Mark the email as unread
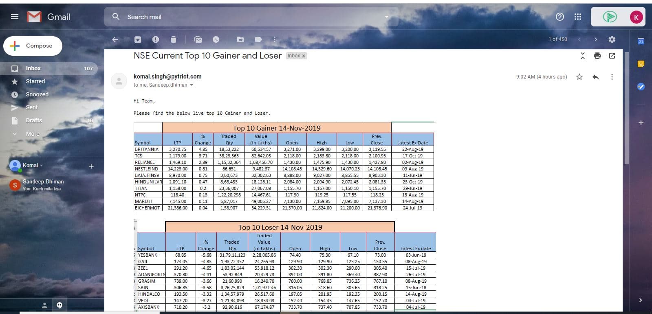Image resolution: width=652 pixels, height=314 pixels. click(198, 39)
